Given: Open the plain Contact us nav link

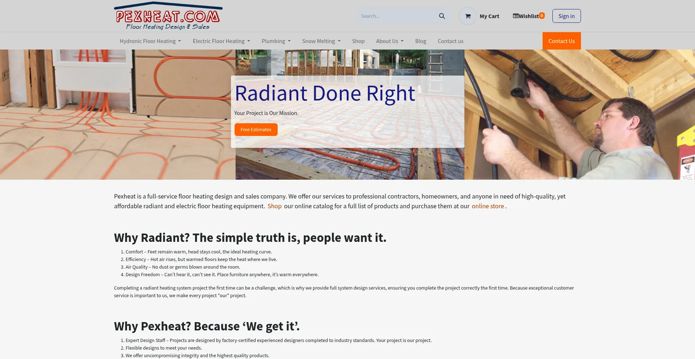Looking at the screenshot, I should point(451,41).
